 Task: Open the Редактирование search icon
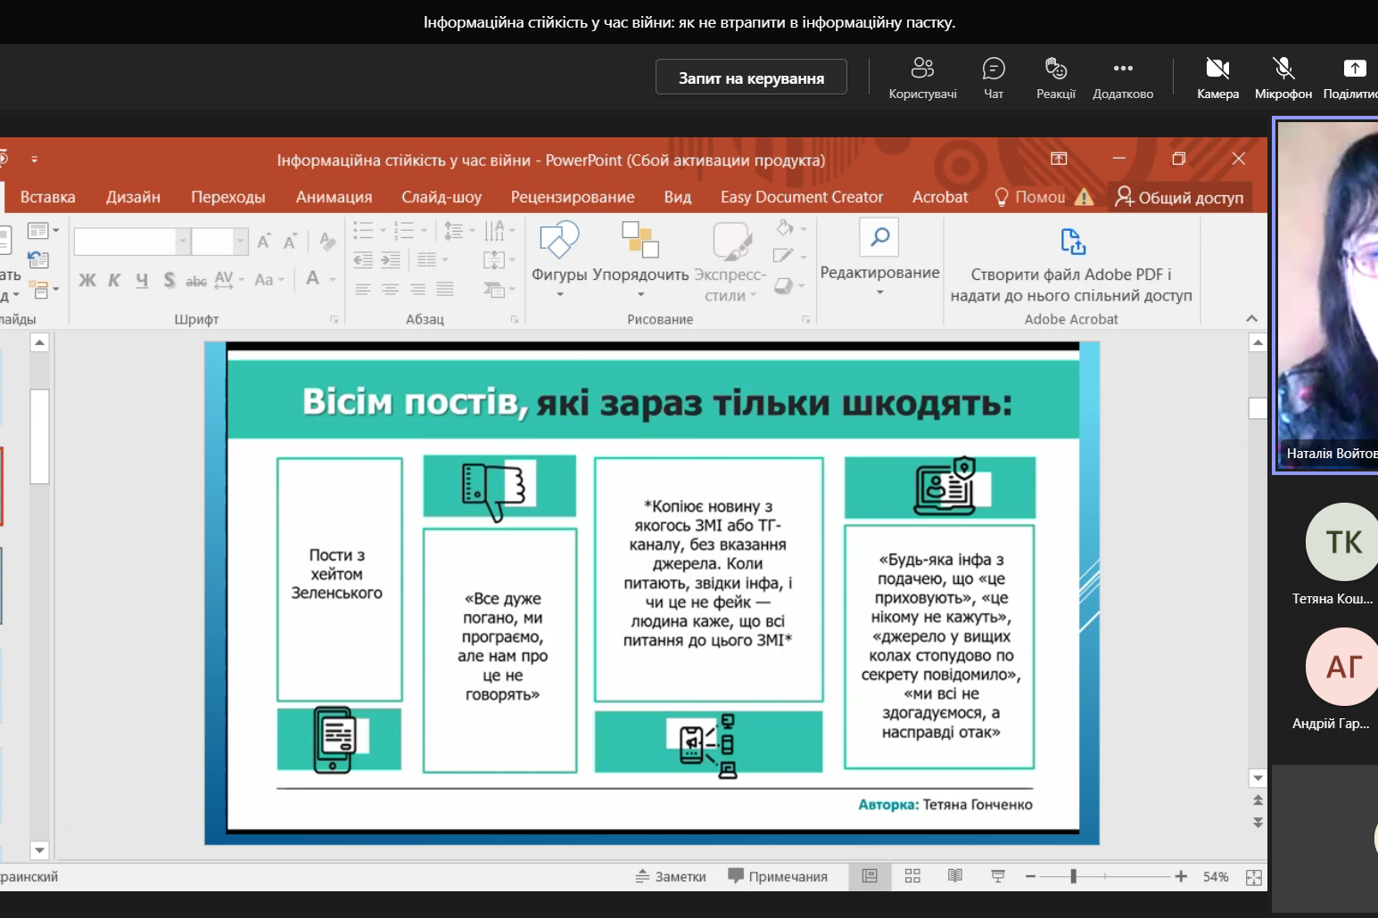(x=879, y=237)
